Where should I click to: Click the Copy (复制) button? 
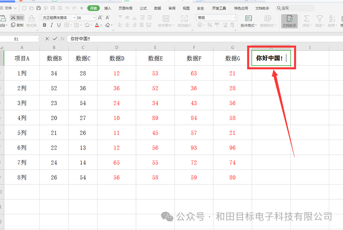point(17,25)
